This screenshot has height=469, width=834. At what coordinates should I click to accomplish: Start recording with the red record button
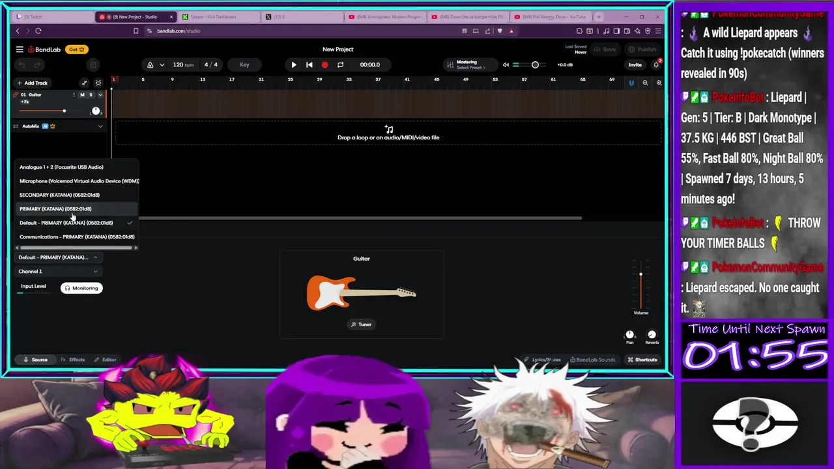pyautogui.click(x=324, y=64)
